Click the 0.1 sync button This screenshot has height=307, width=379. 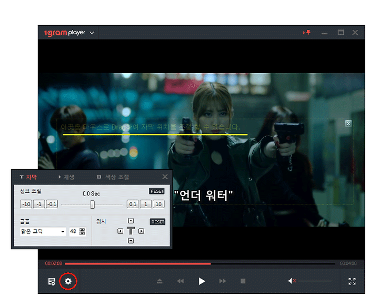[133, 204]
